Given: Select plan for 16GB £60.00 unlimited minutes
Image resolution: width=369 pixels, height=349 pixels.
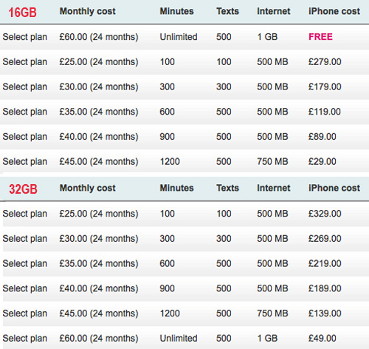Looking at the screenshot, I should (25, 37).
